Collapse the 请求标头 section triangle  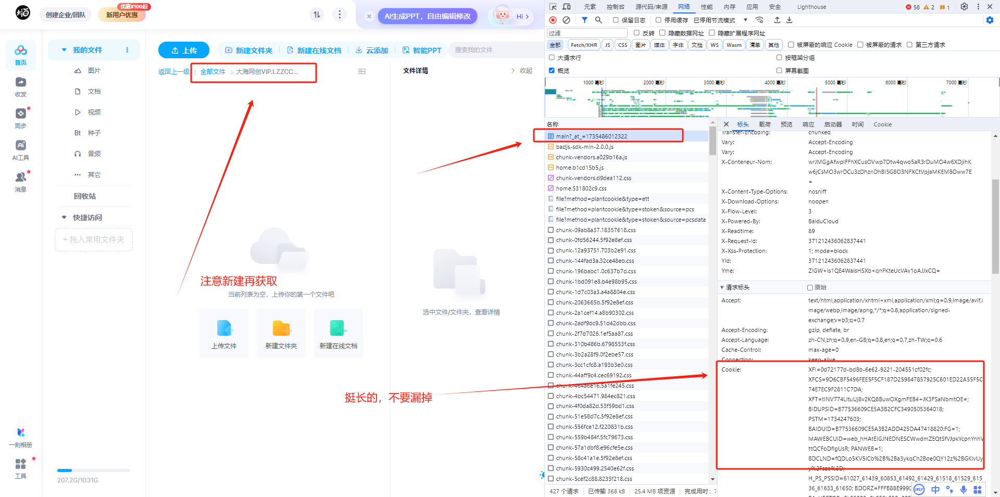point(722,287)
